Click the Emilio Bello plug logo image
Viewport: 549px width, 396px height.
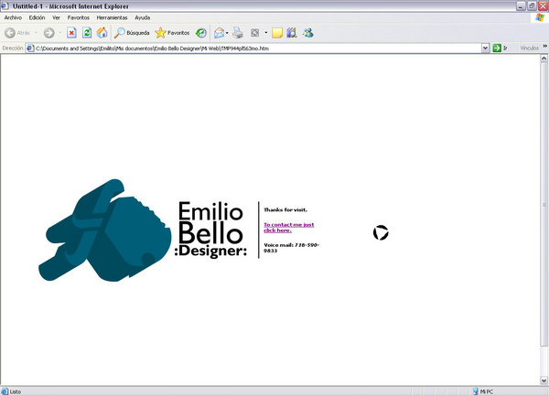tap(104, 230)
